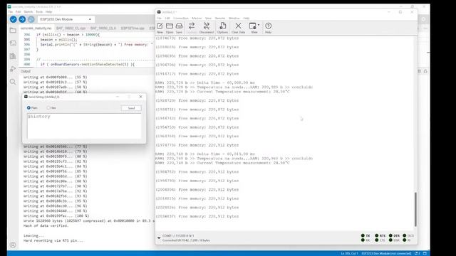Click the 'Ln 395, Col 1' status bar entry
This screenshot has width=456, height=256.
pyautogui.click(x=349, y=253)
